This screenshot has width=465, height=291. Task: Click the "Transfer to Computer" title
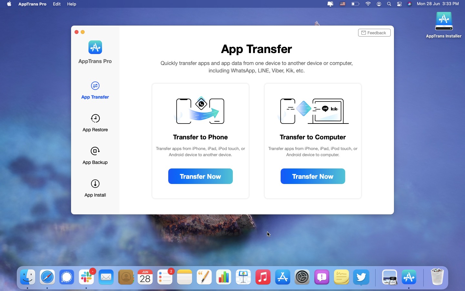[x=313, y=137]
